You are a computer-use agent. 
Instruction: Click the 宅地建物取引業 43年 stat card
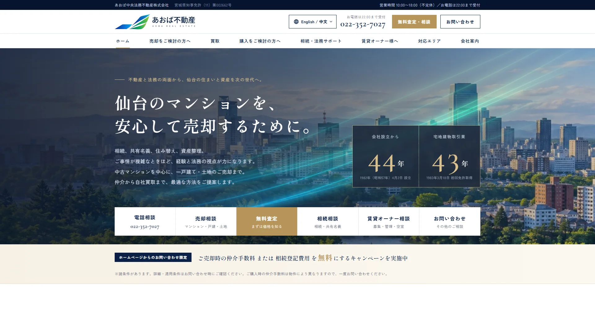pyautogui.click(x=449, y=156)
